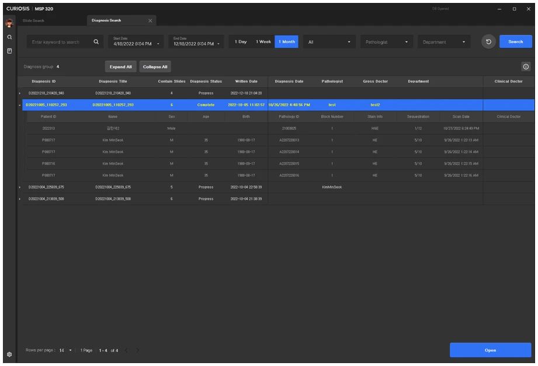Select slide row with Pathology ID 21003825
538x366 pixels.
pos(280,128)
